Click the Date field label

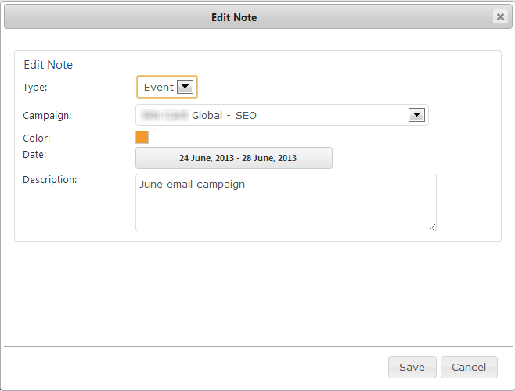click(x=34, y=154)
